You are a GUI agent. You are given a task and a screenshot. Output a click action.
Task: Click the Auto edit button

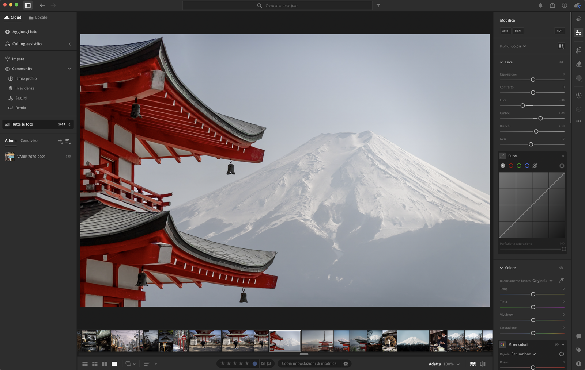click(505, 31)
